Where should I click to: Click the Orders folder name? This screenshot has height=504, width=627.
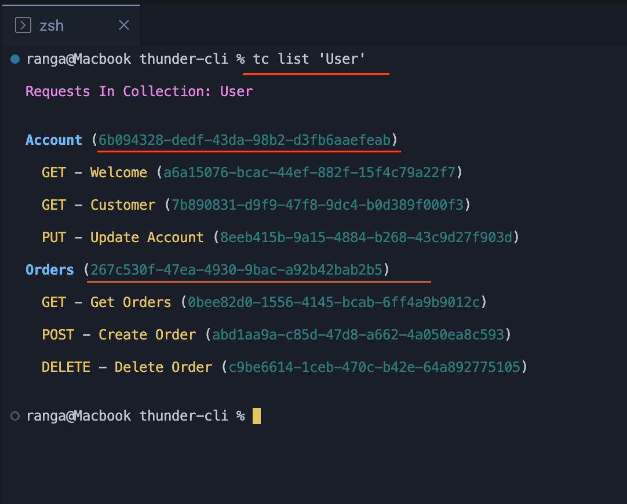pyautogui.click(x=49, y=269)
